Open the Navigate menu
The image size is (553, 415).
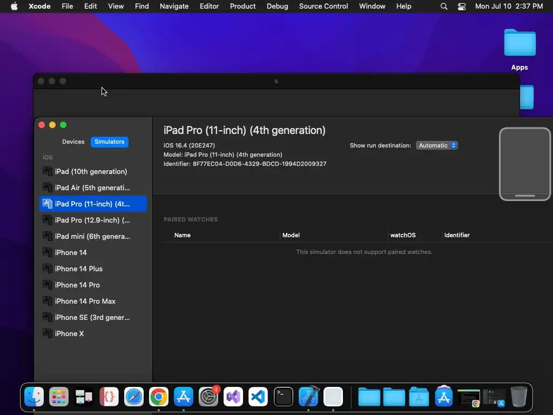point(174,6)
